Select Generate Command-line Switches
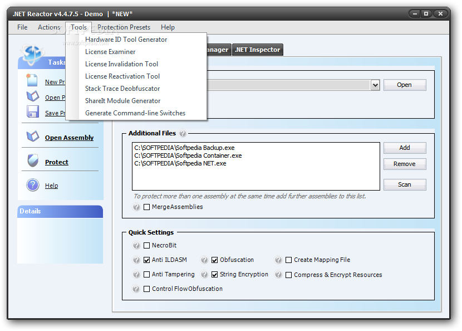Image resolution: width=462 pixels, height=331 pixels. pyautogui.click(x=136, y=113)
